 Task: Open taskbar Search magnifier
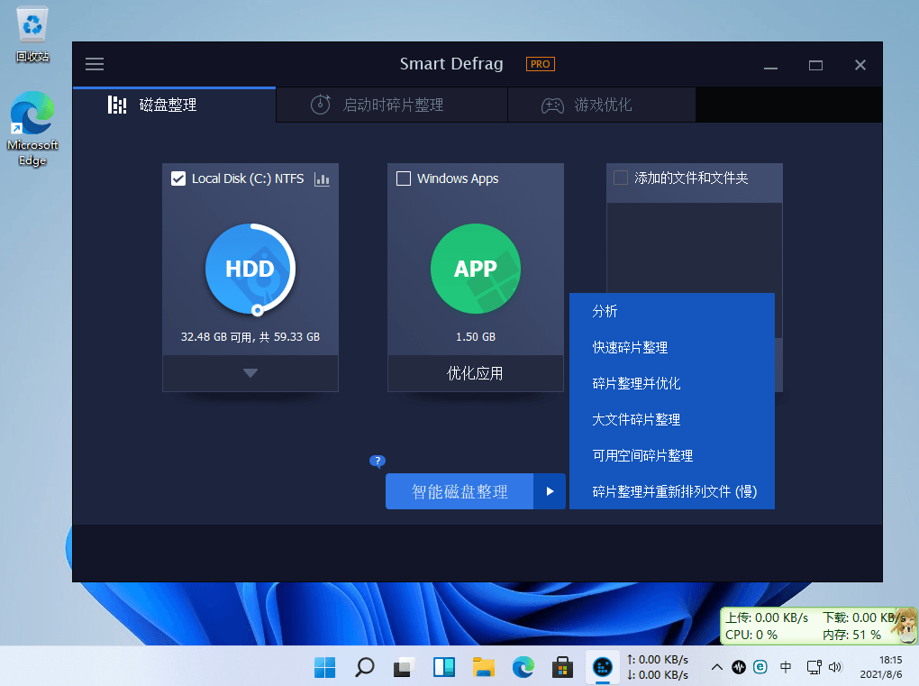365,667
